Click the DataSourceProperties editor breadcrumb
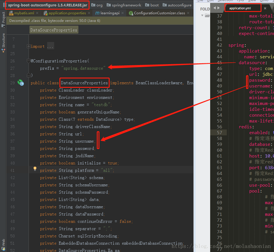This screenshot has width=274, height=252. tap(54, 30)
